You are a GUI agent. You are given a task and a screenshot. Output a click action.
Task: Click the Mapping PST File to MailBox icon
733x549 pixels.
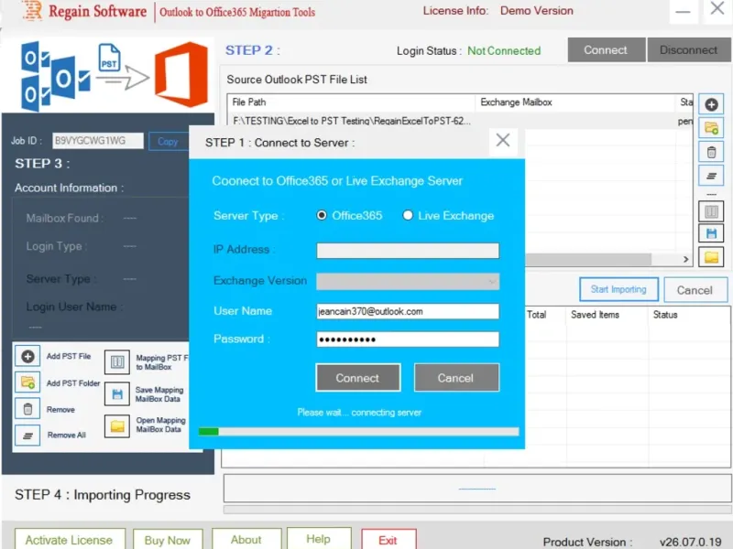(x=117, y=361)
